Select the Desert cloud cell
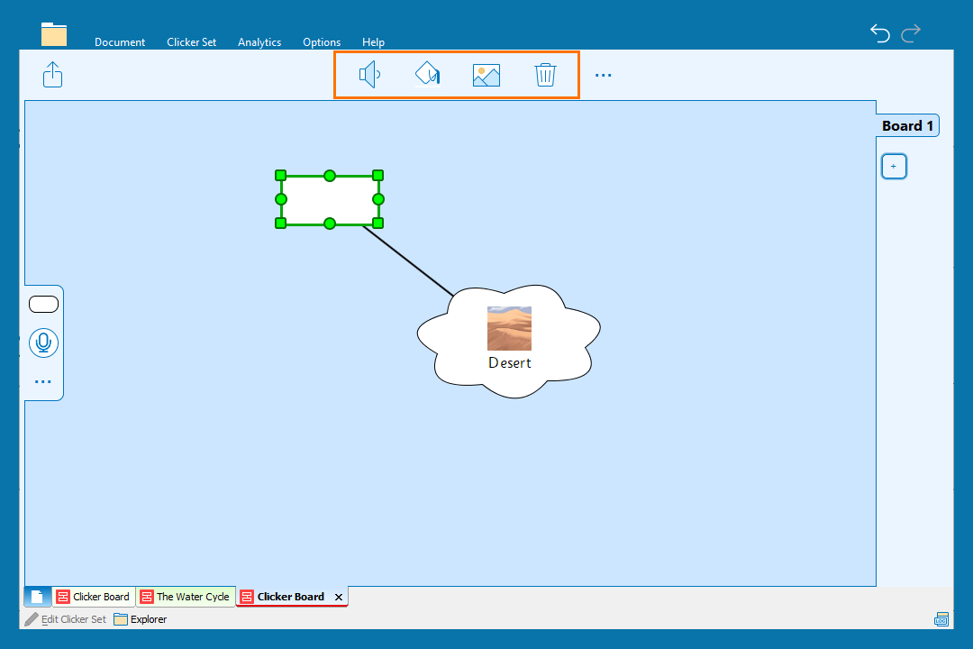 click(x=509, y=343)
